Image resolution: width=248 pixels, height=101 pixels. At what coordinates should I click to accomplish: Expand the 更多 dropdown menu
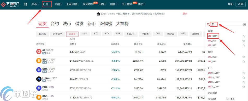pyautogui.click(x=142, y=4)
